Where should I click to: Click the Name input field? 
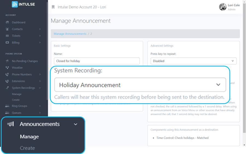coord(97,61)
